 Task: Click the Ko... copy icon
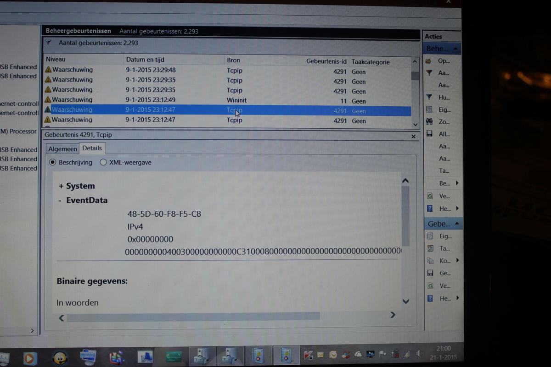(430, 261)
